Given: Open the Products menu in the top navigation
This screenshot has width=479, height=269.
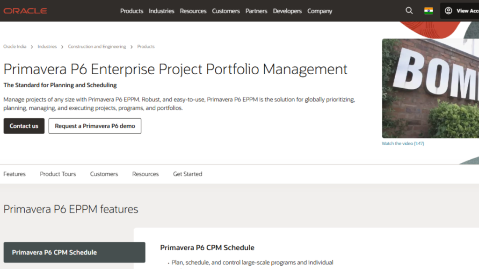Looking at the screenshot, I should [131, 11].
